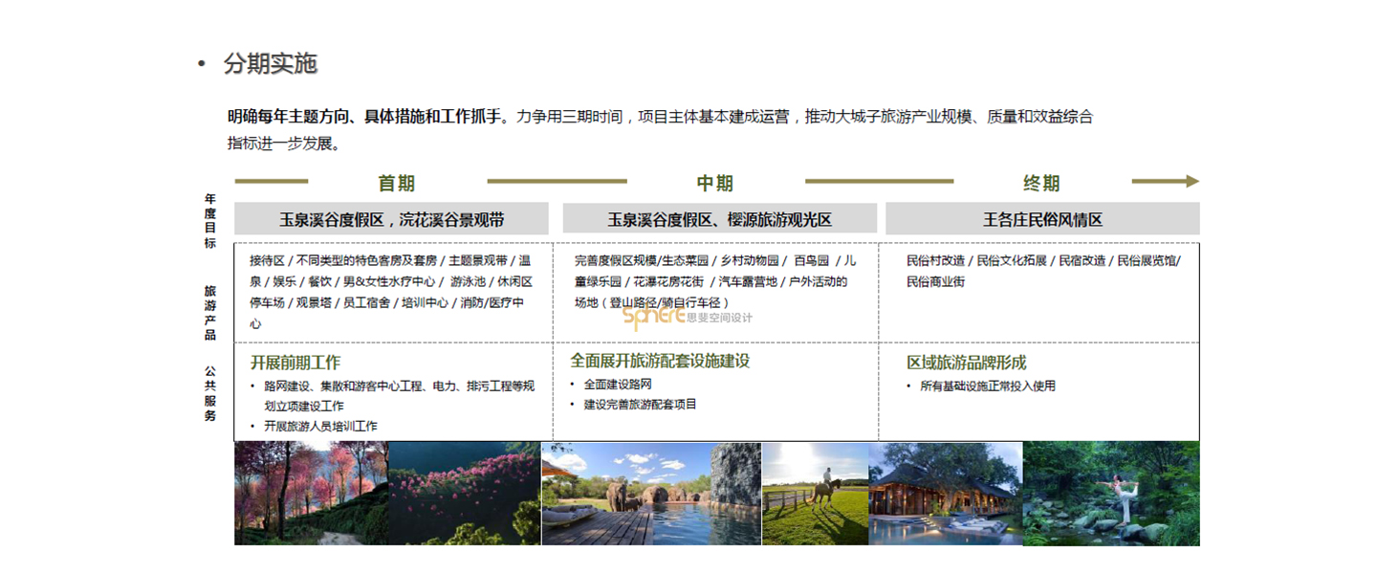The width and height of the screenshot is (1377, 574).
Task: Click the "终期" phase label
Action: coord(1041,183)
